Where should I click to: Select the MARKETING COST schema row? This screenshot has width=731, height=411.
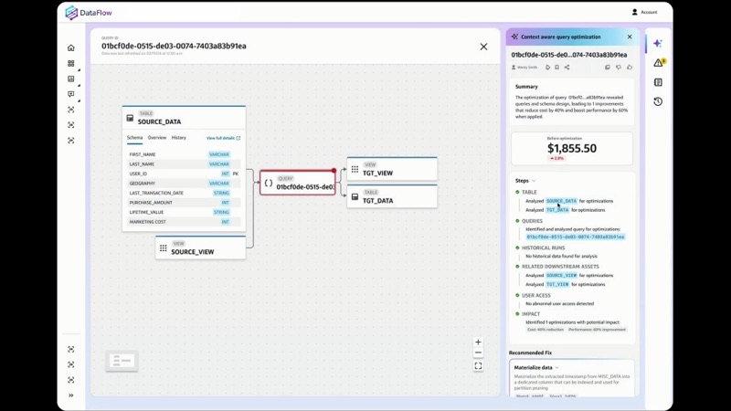185,222
